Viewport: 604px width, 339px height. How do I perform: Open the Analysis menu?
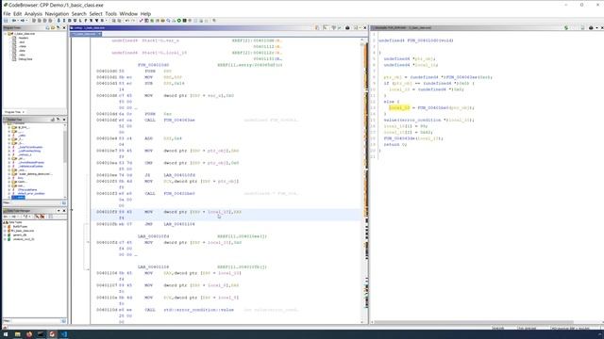click(33, 14)
